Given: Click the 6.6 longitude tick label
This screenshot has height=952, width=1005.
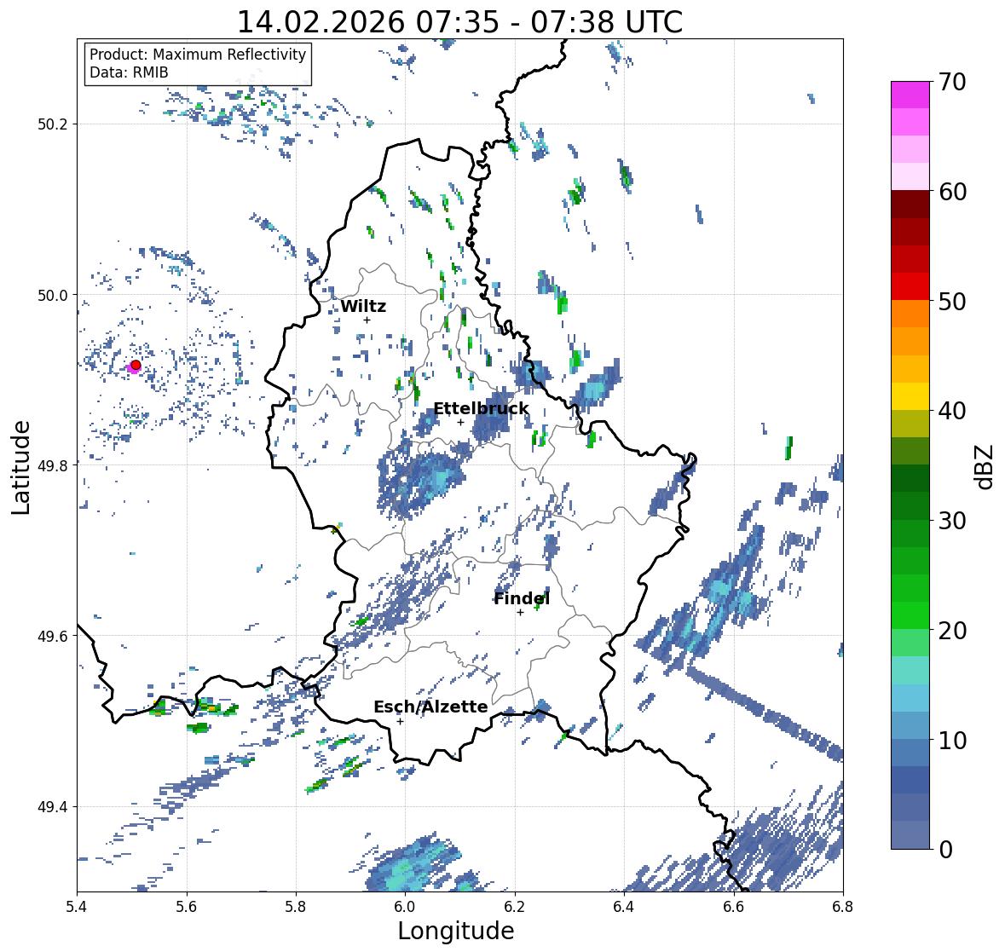Looking at the screenshot, I should click(733, 907).
